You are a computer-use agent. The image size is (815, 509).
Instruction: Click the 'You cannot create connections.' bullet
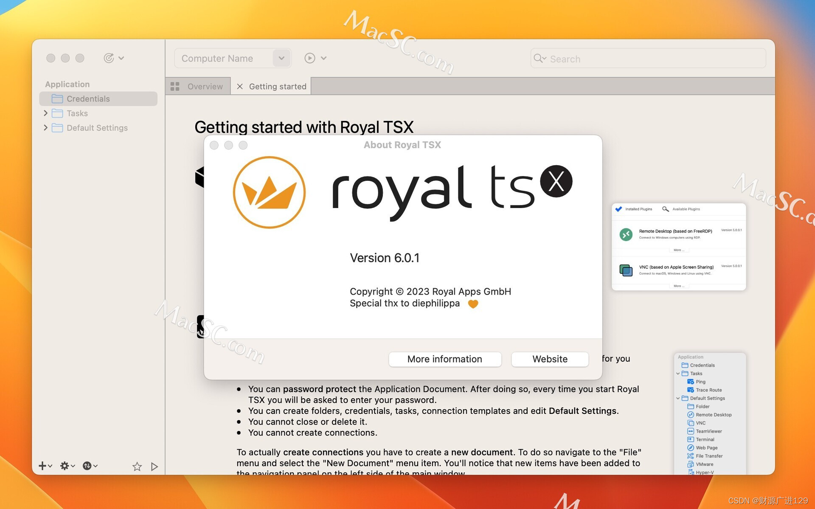click(x=313, y=433)
